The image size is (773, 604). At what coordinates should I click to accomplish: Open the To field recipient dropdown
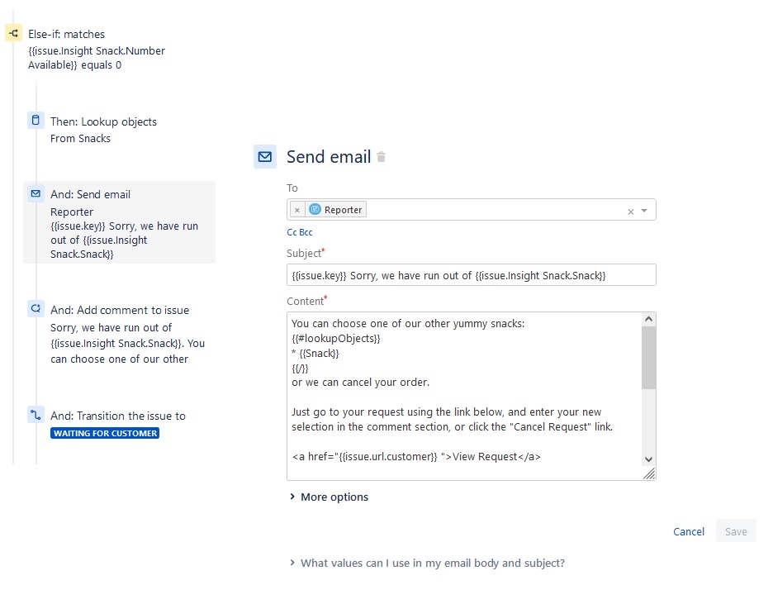(x=643, y=209)
